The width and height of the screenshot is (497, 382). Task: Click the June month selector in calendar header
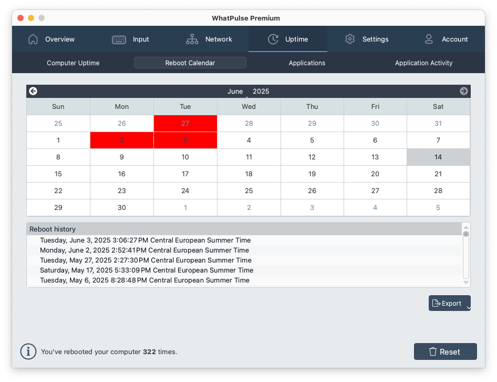(x=235, y=92)
